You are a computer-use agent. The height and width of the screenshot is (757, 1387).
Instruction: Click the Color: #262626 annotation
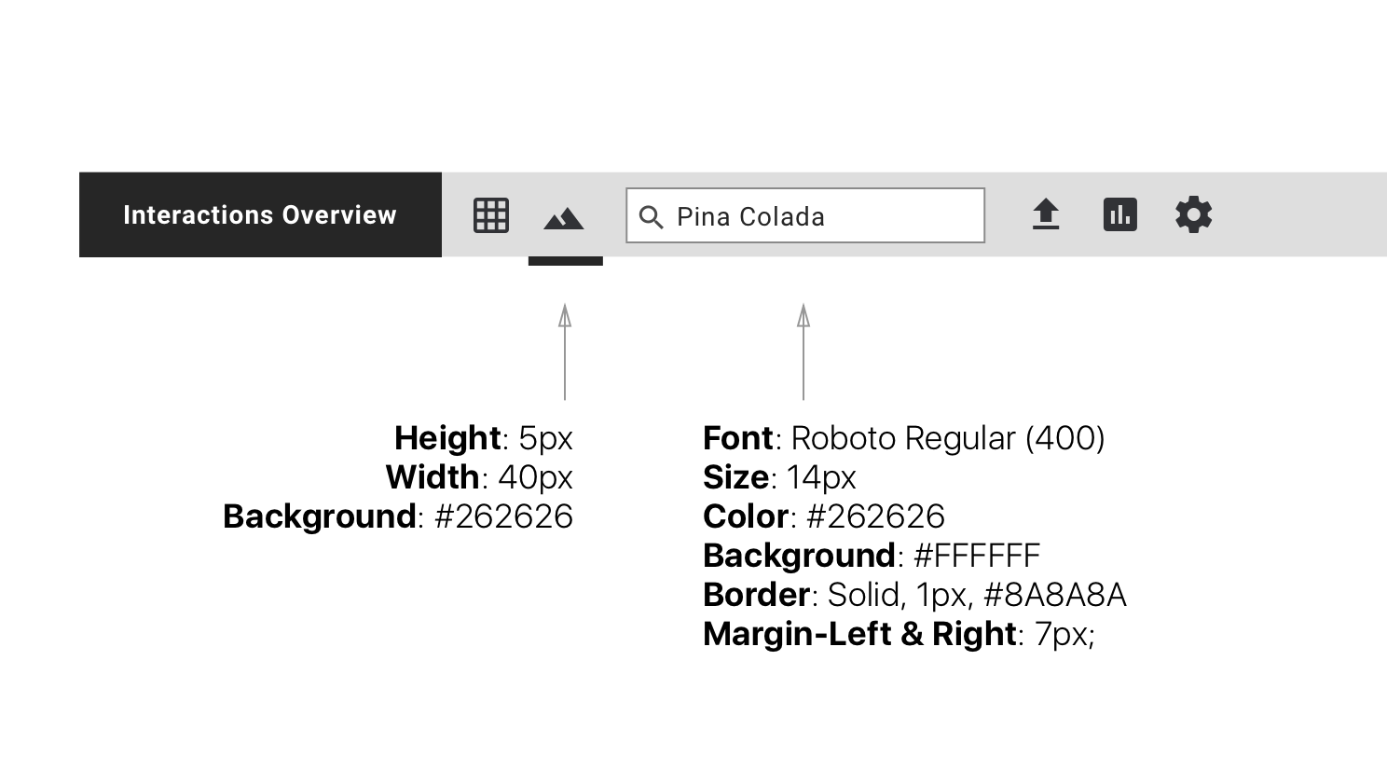pos(824,516)
